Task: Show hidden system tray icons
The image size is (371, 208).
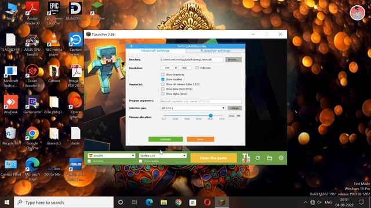Action: click(x=305, y=202)
